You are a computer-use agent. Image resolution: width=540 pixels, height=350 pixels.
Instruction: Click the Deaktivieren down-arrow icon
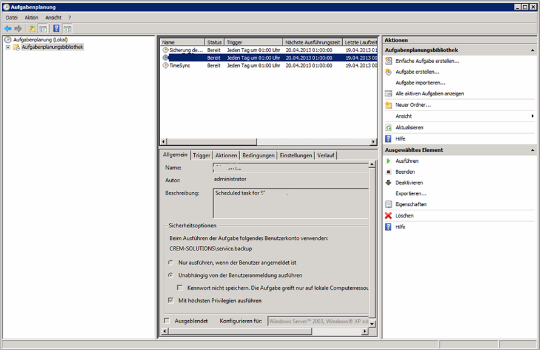(389, 183)
